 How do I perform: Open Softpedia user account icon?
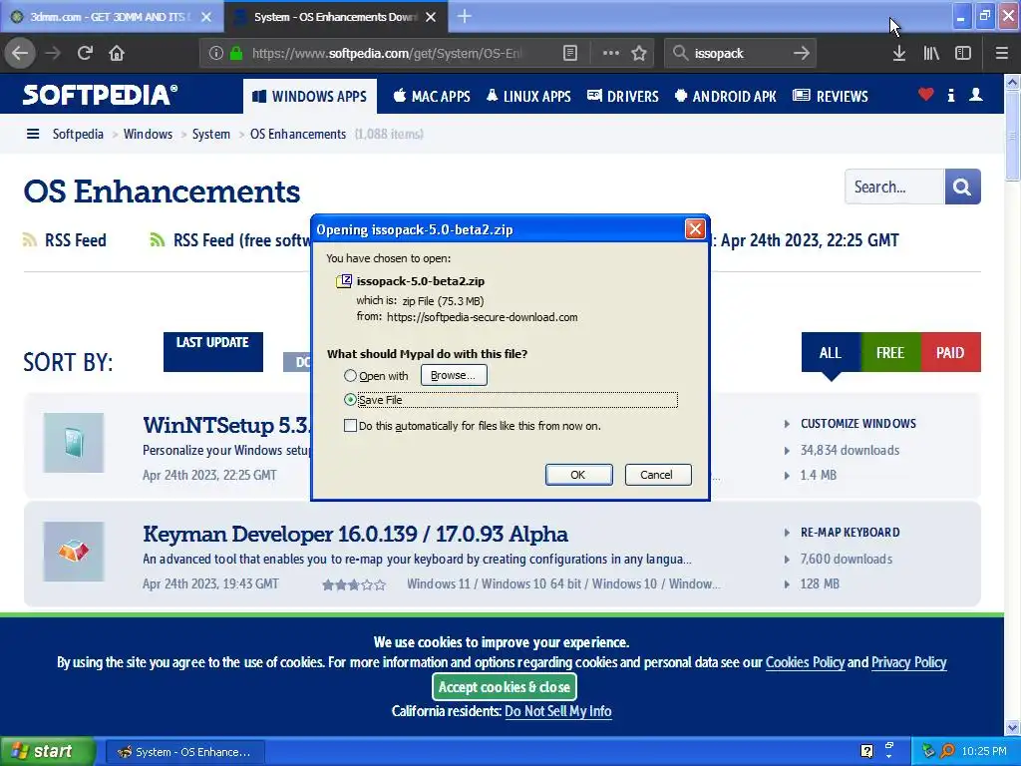point(976,95)
